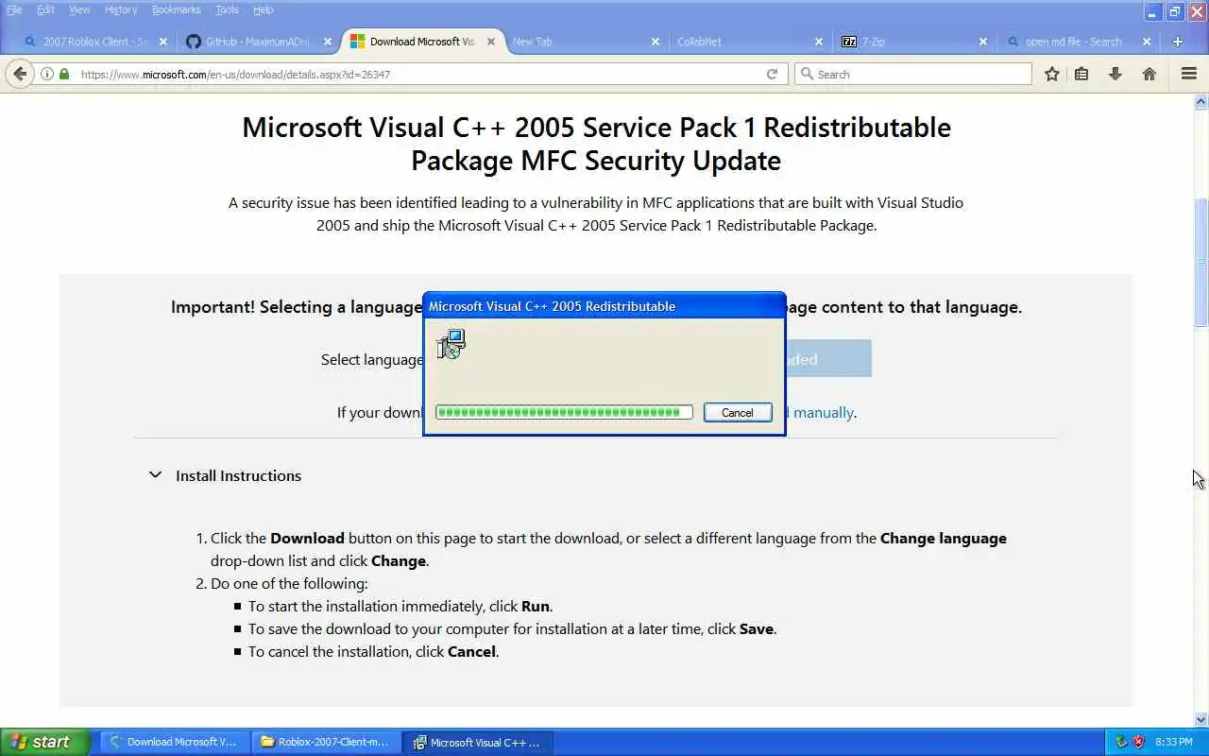Screen dimensions: 1209x756
Task: Close the GitHub tab
Action: pyautogui.click(x=328, y=42)
